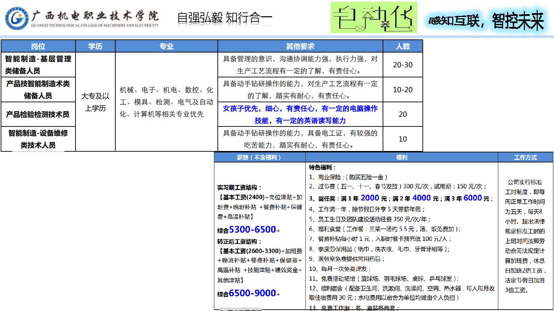Click the 岗位 column header
Image resolution: width=554 pixels, height=311 pixels.
click(38, 46)
